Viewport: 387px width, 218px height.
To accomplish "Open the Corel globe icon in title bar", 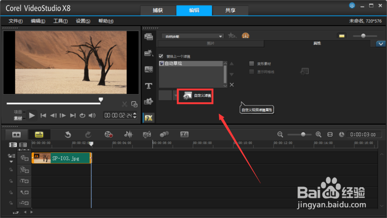I will pyautogui.click(x=352, y=5).
